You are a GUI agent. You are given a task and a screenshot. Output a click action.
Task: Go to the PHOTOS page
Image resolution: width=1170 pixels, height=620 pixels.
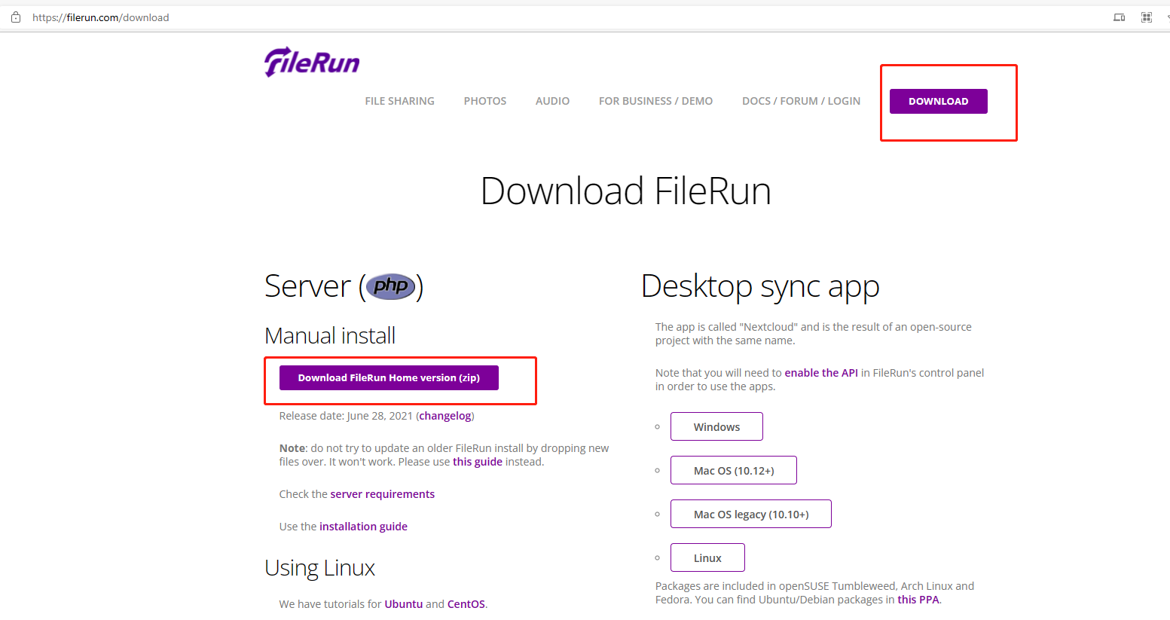pos(484,101)
